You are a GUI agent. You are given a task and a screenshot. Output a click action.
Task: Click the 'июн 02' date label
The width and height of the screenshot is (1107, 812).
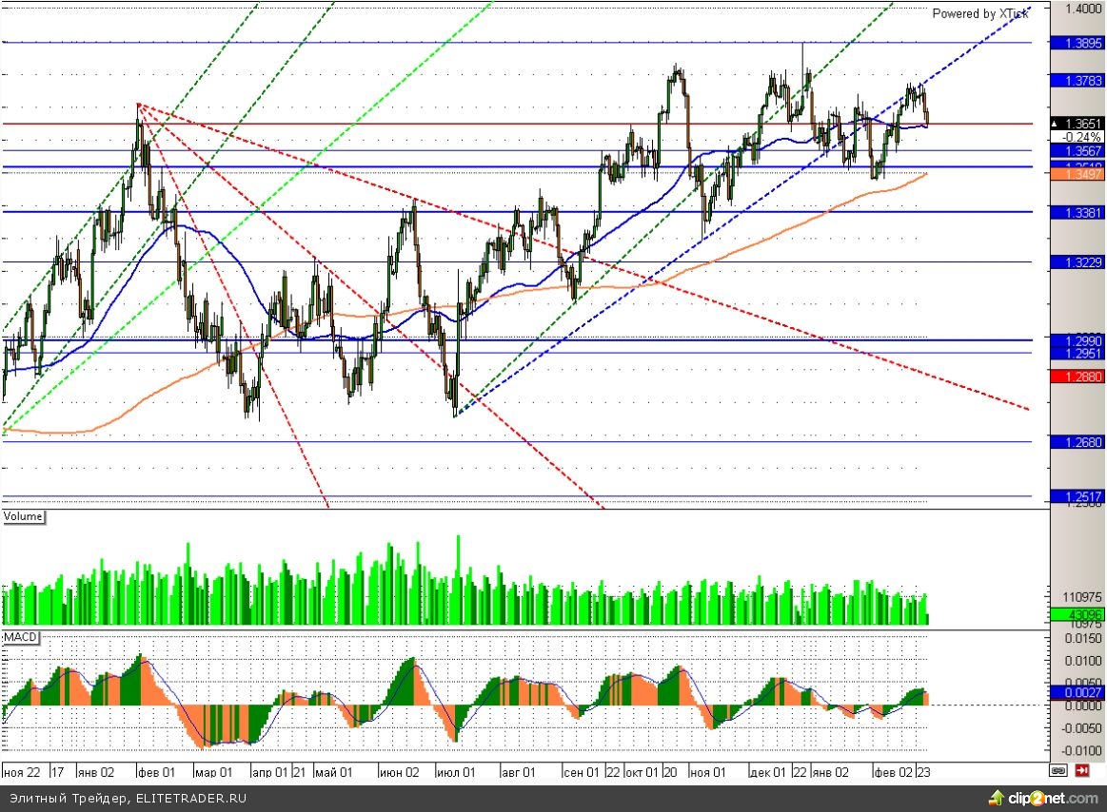[400, 772]
